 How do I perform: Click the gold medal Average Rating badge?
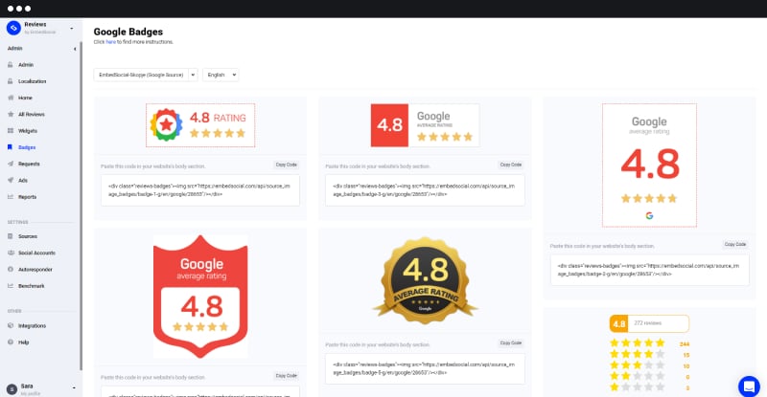click(x=425, y=281)
